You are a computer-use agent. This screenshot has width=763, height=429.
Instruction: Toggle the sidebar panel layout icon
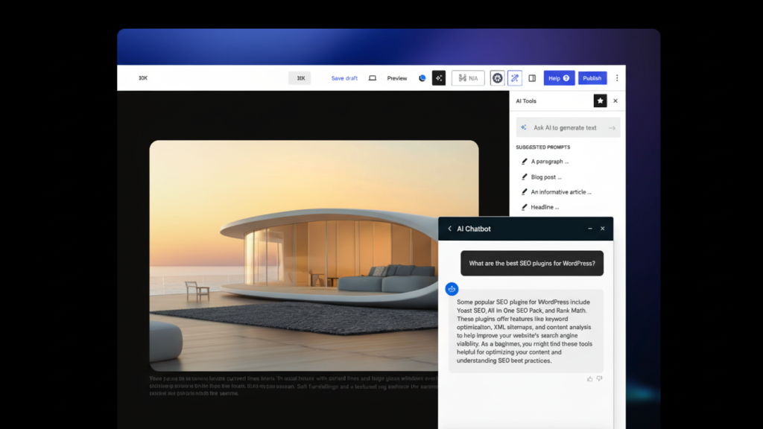(532, 78)
